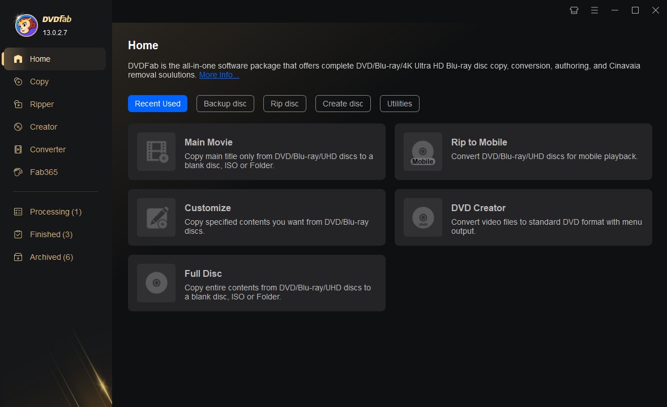The width and height of the screenshot is (667, 407).
Task: Click the Main Movie card title
Action: pyautogui.click(x=208, y=143)
